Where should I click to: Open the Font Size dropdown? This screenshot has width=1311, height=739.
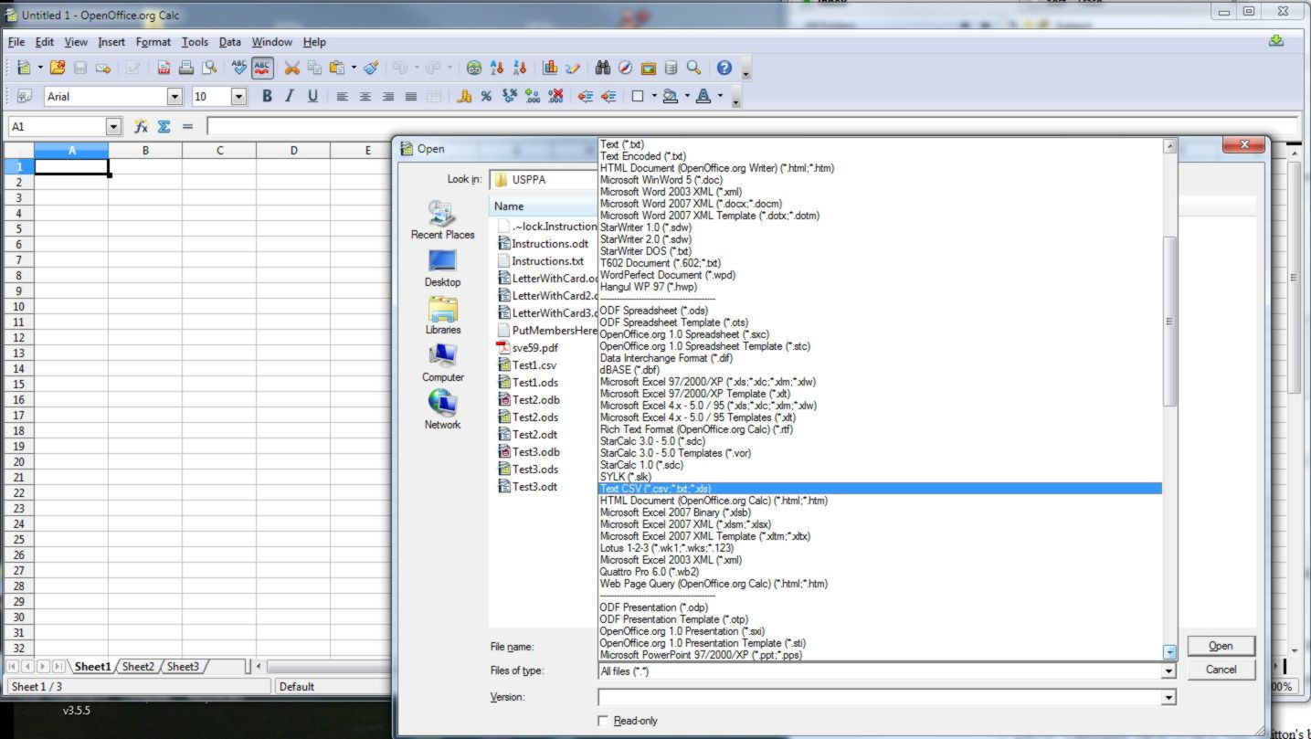(x=238, y=96)
